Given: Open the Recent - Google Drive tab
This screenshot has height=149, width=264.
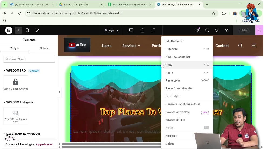Looking at the screenshot, I should 81,5.
